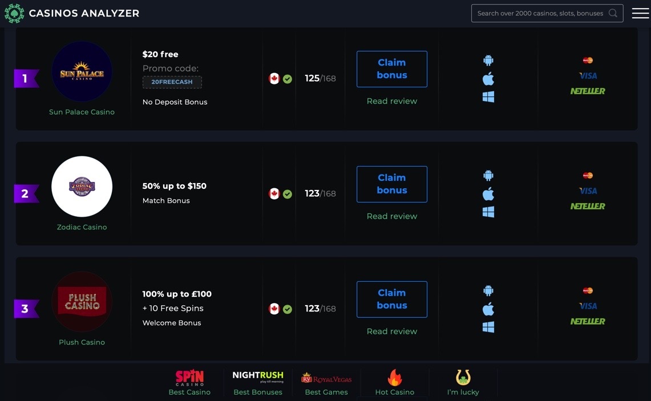Open Best Games Royal Vegas tab

click(326, 382)
